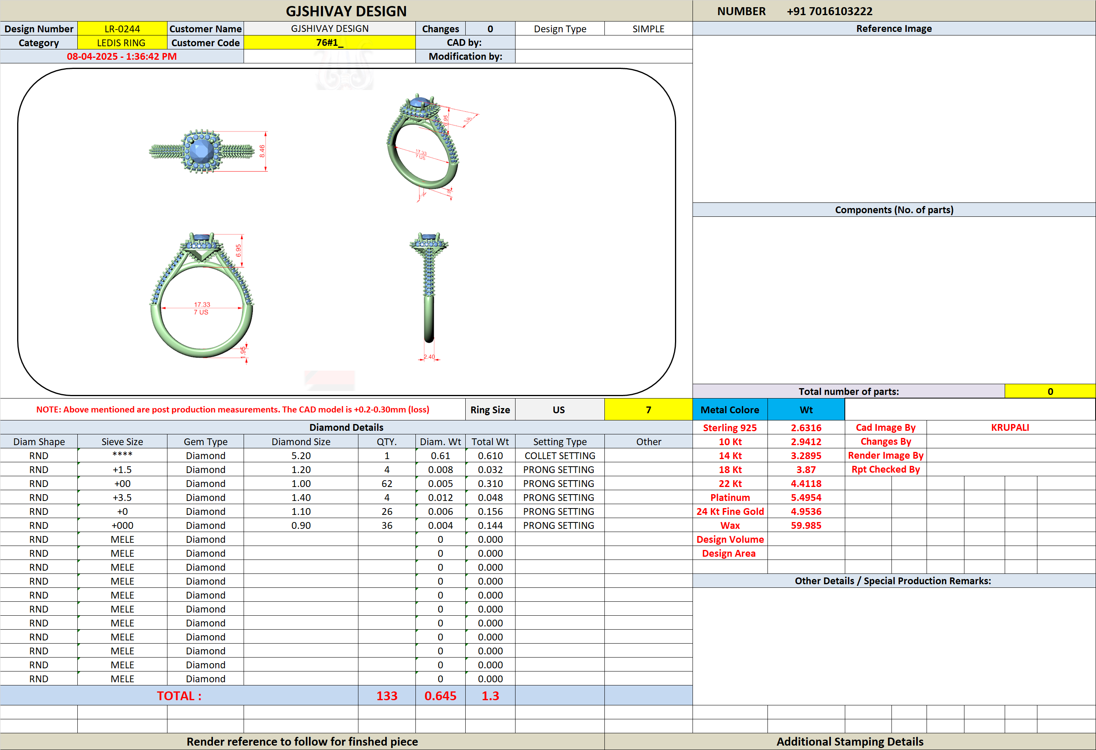Viewport: 1096px width, 750px height.
Task: Click the front view ring with 17.33 dimension
Action: click(x=202, y=295)
